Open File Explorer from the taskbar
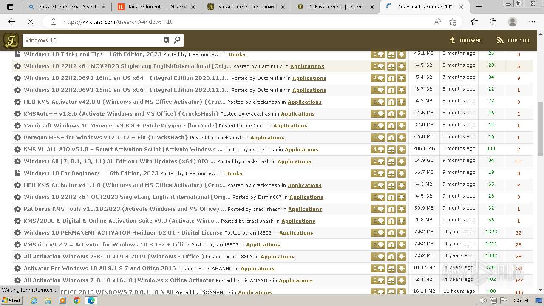Screen dimensions: 544x306 pyautogui.click(x=48, y=300)
